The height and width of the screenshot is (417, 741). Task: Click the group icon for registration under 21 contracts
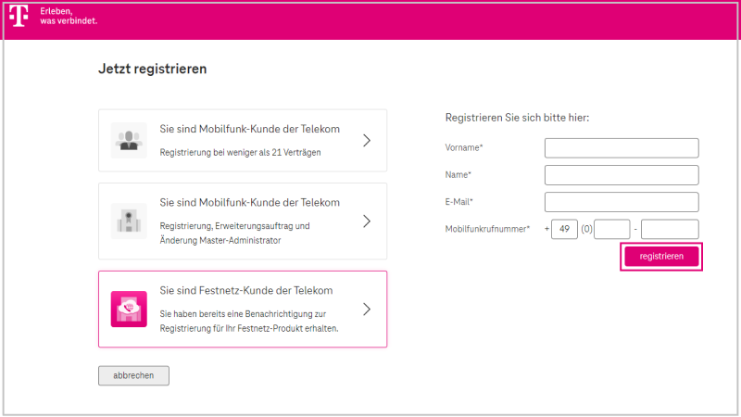point(129,141)
